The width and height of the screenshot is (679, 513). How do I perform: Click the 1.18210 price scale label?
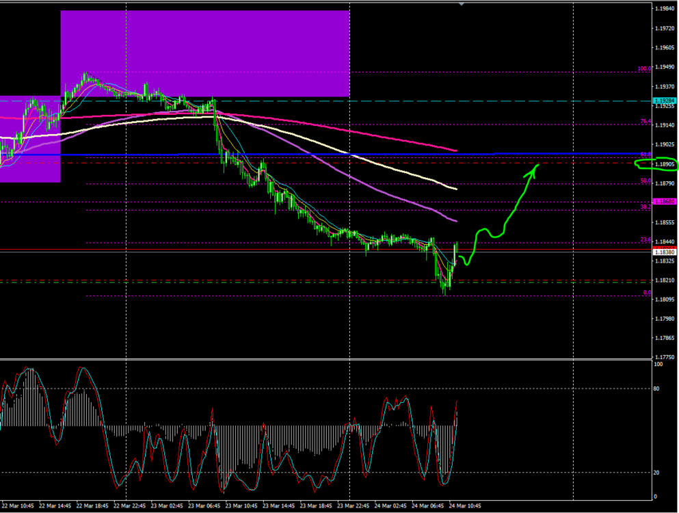pos(665,280)
